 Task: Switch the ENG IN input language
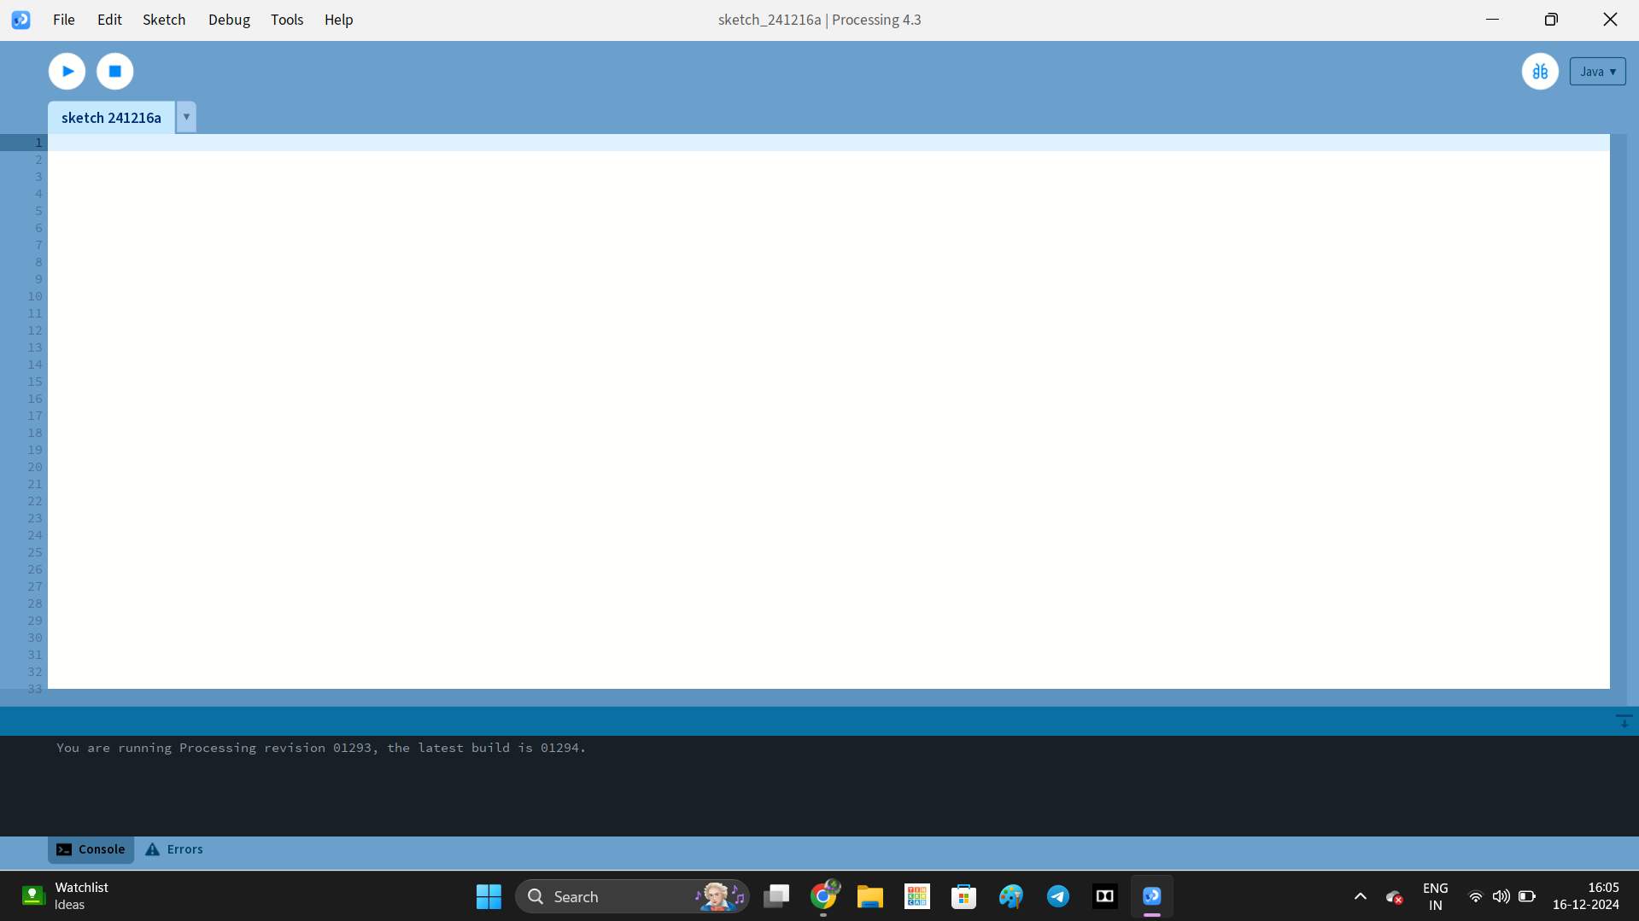tap(1436, 896)
